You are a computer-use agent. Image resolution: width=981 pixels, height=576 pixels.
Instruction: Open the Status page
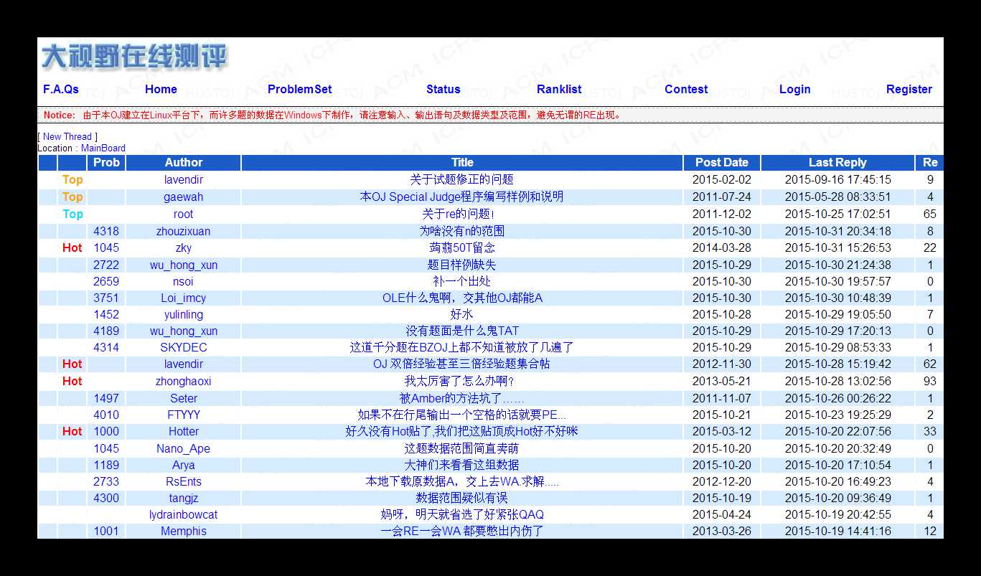443,89
